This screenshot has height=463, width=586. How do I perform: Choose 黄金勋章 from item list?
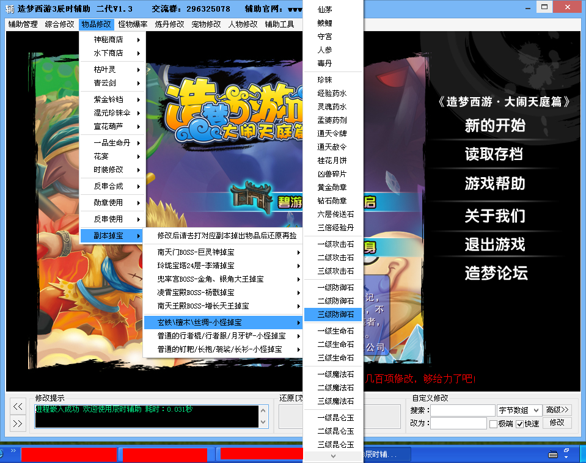tap(333, 188)
